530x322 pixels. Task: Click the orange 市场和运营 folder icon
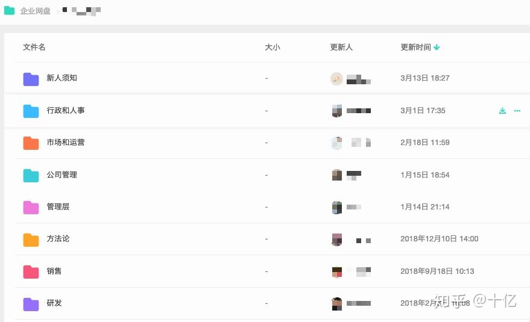pos(31,143)
